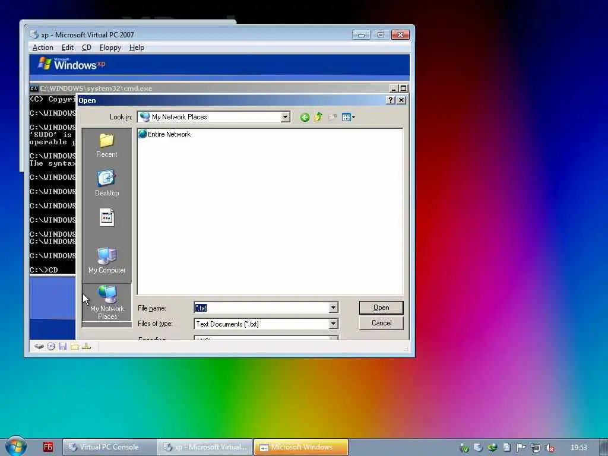The width and height of the screenshot is (608, 456).
Task: Click the Action Center flag tray icon
Action: 521,448
